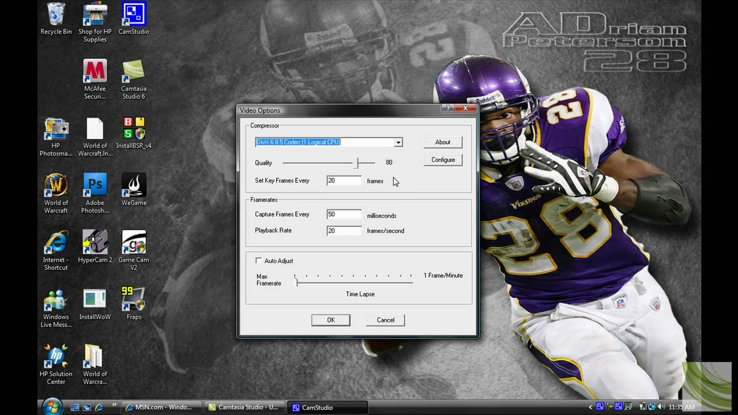
Task: Launch Camtasia Studio 6 shortcut
Action: pos(134,80)
